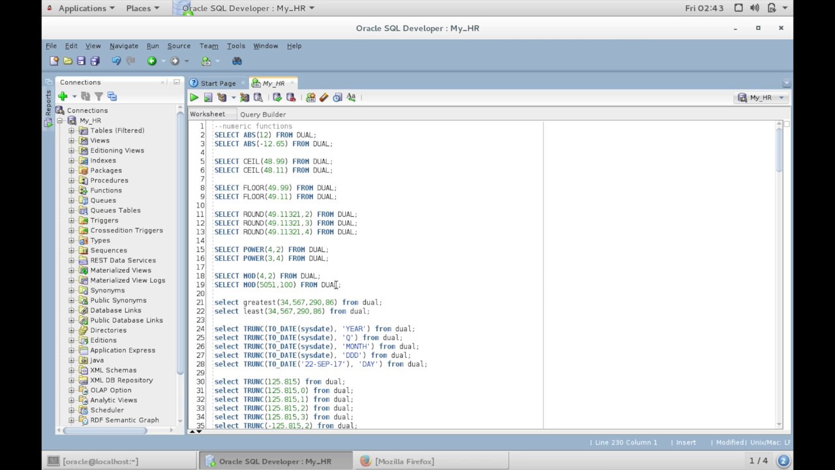This screenshot has height=470, width=835.
Task: Click the schema browser icon in Connections
Action: tap(112, 97)
